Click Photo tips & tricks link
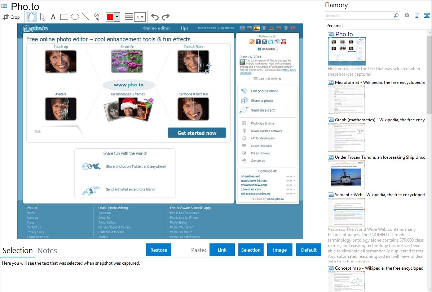432x292 pixels. pyautogui.click(x=263, y=123)
